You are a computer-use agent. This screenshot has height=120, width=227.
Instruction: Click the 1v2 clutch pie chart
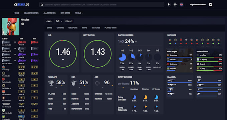131,57
